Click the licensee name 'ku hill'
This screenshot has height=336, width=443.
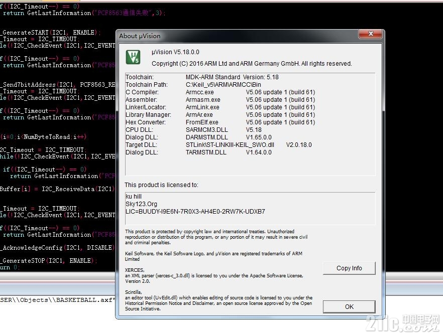[134, 197]
